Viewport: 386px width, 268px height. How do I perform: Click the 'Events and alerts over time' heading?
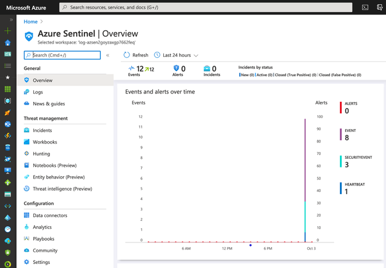pos(160,92)
